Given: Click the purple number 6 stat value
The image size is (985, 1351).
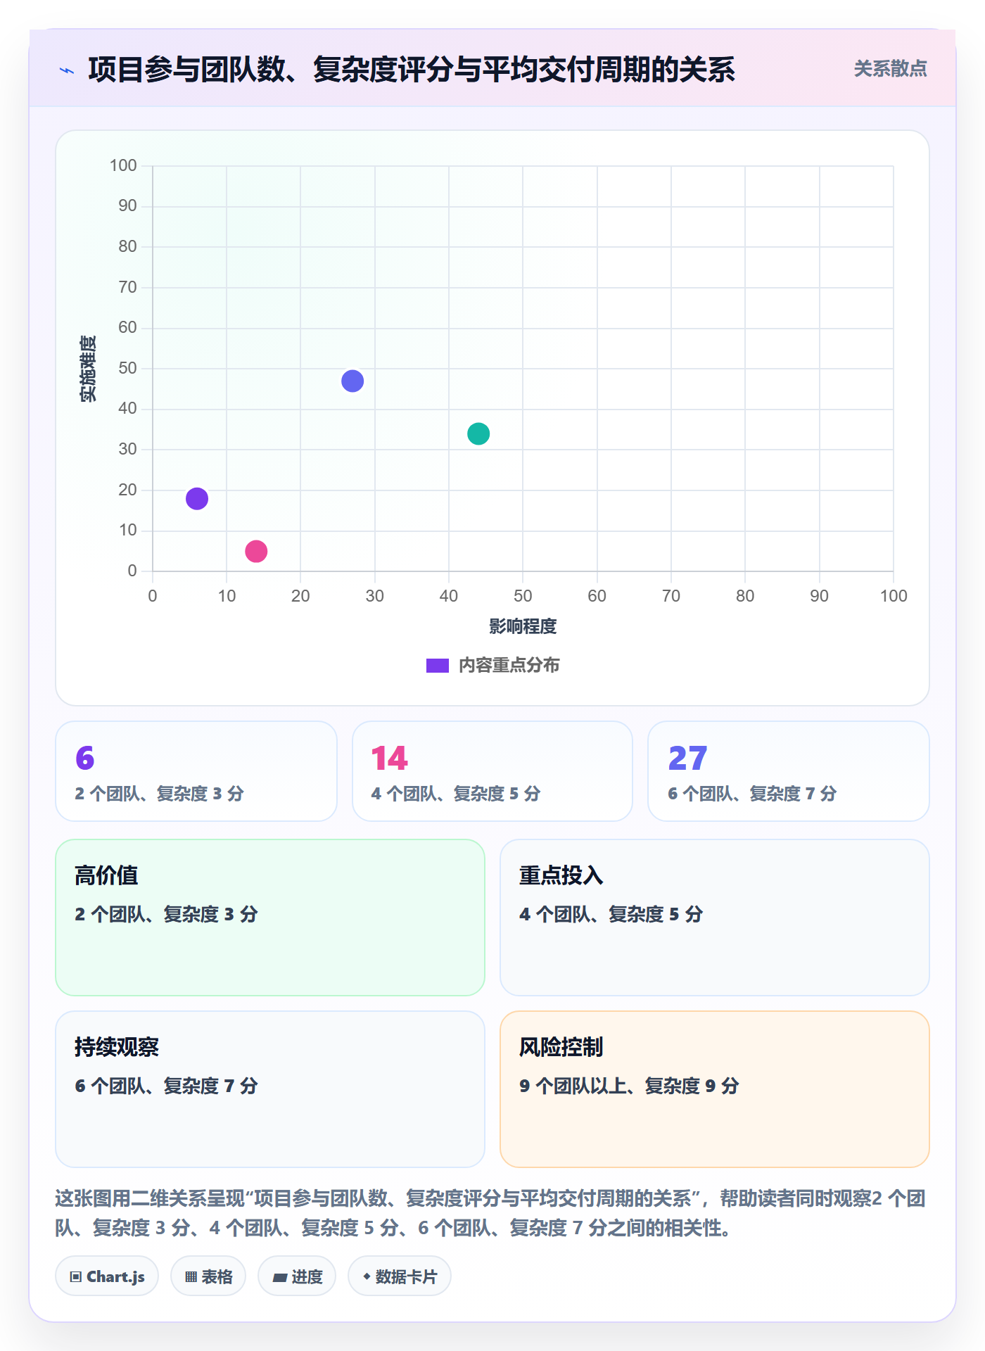Looking at the screenshot, I should (85, 758).
